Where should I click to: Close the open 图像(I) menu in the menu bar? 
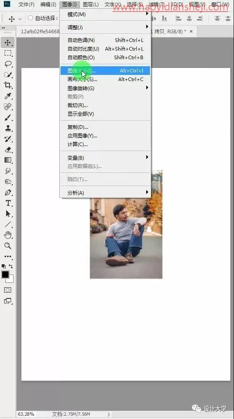(69, 5)
